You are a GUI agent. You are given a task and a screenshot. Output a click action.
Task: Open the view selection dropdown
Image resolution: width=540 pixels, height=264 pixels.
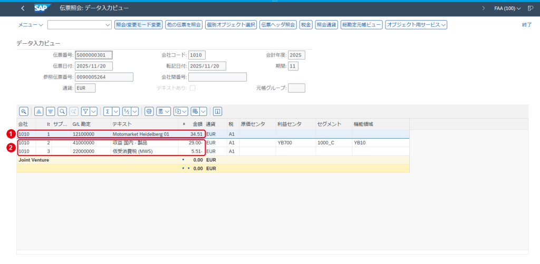pyautogui.click(x=163, y=111)
